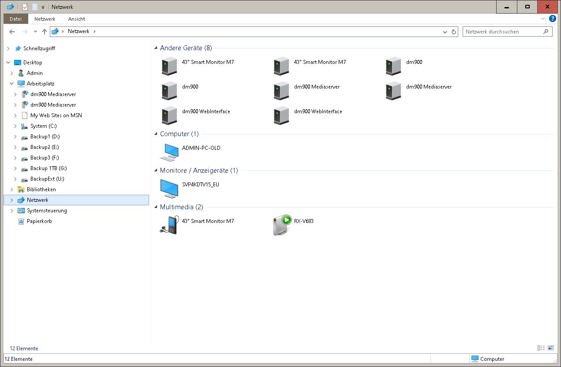
Task: Collapse the Arbeitsplatz tree node
Action: 12,84
